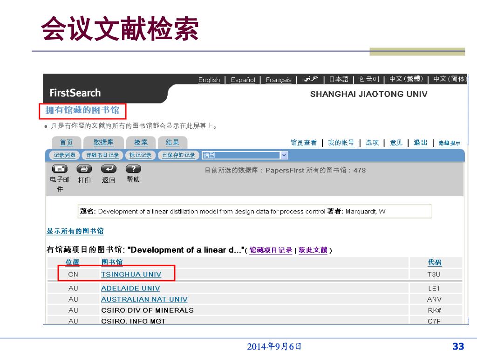Open 详细书目记录 detailed record subtab
Image resolution: width=477 pixels, height=358 pixels.
102,155
